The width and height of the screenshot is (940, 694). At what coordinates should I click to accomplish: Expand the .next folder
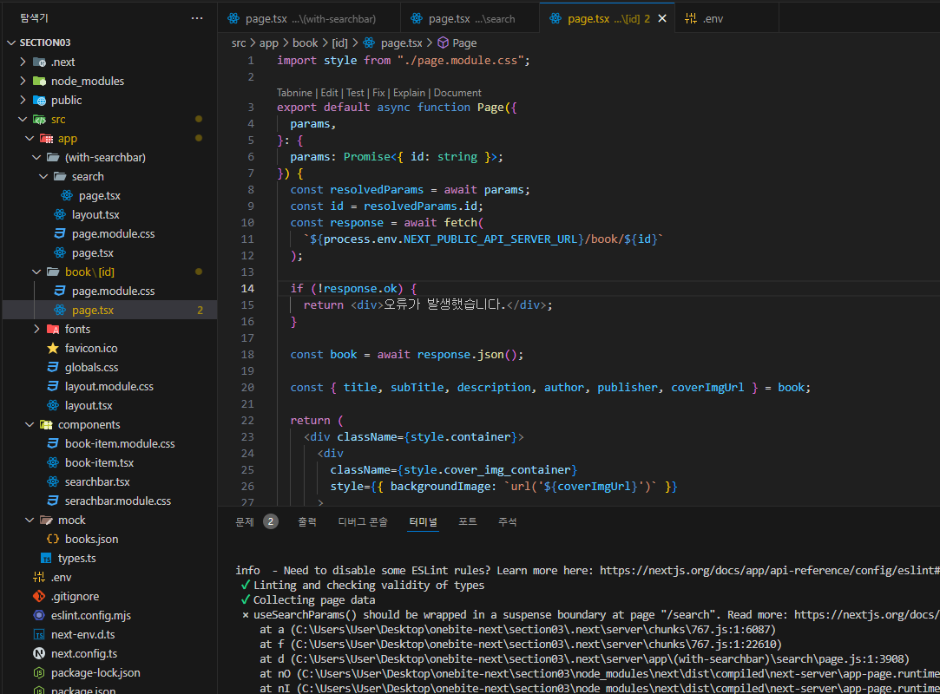tap(23, 62)
